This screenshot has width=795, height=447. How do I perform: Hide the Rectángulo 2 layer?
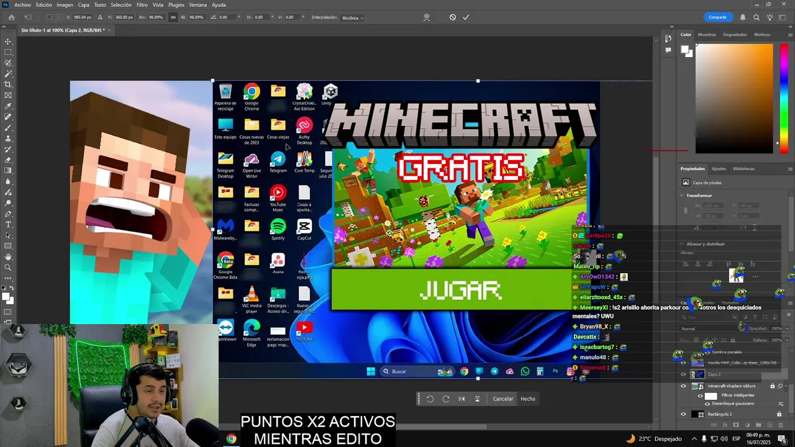684,414
